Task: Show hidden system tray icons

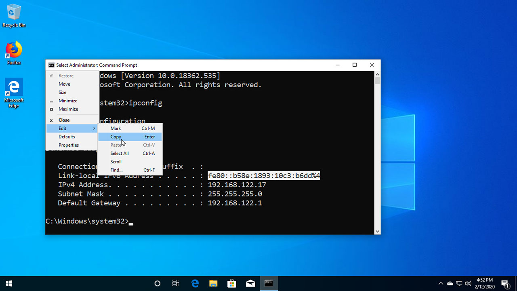Action: click(441, 283)
